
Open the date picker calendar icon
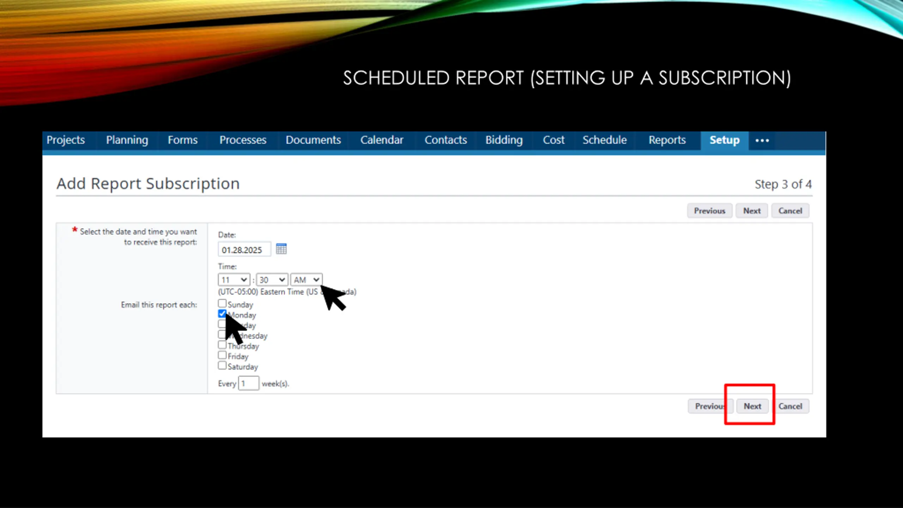pos(281,249)
